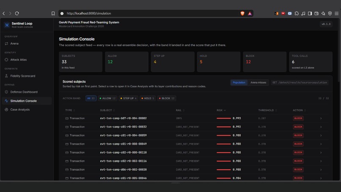Click the Sentinel Loop logo icon
The height and width of the screenshot is (192, 341).
(x=7, y=25)
